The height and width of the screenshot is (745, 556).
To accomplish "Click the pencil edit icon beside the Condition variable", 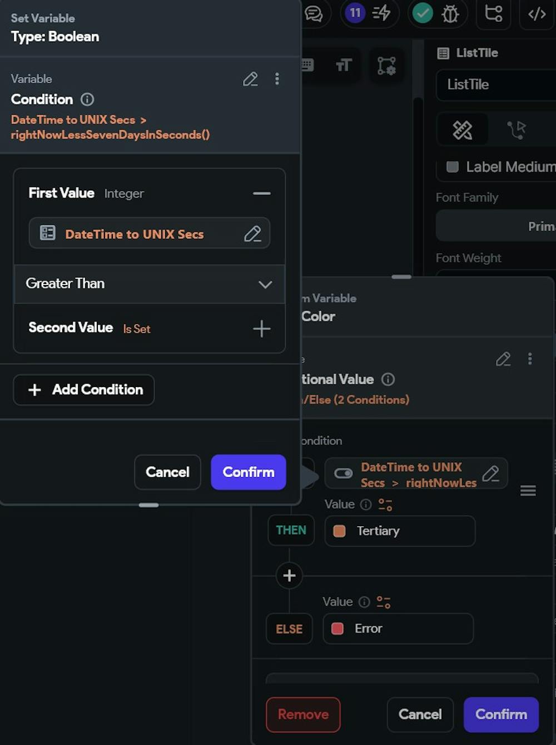I will tap(250, 79).
